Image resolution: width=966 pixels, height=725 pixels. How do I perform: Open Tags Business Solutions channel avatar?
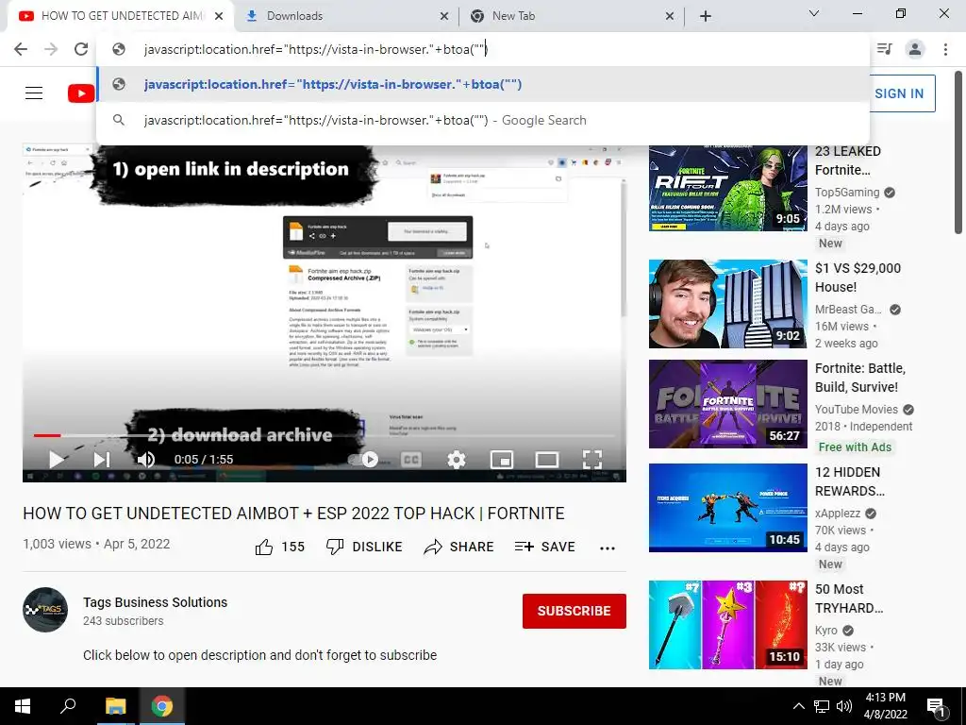45,610
